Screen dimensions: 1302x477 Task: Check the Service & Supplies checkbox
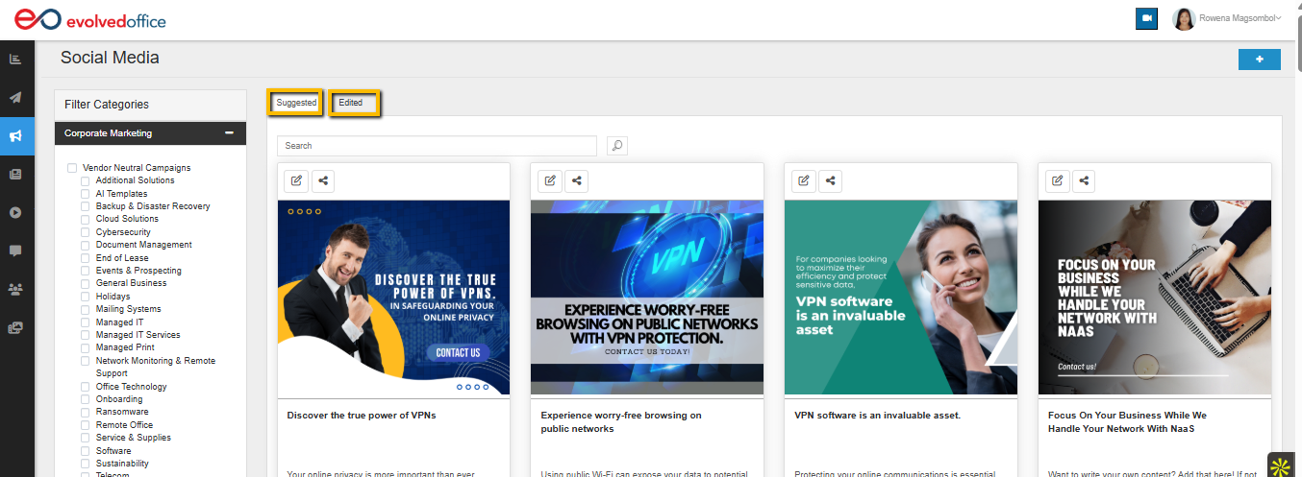85,438
